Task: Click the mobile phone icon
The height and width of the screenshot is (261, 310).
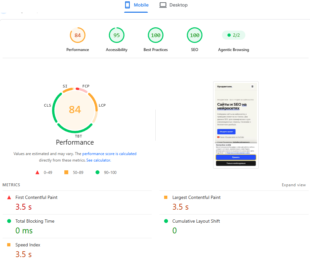Action: coord(127,5)
